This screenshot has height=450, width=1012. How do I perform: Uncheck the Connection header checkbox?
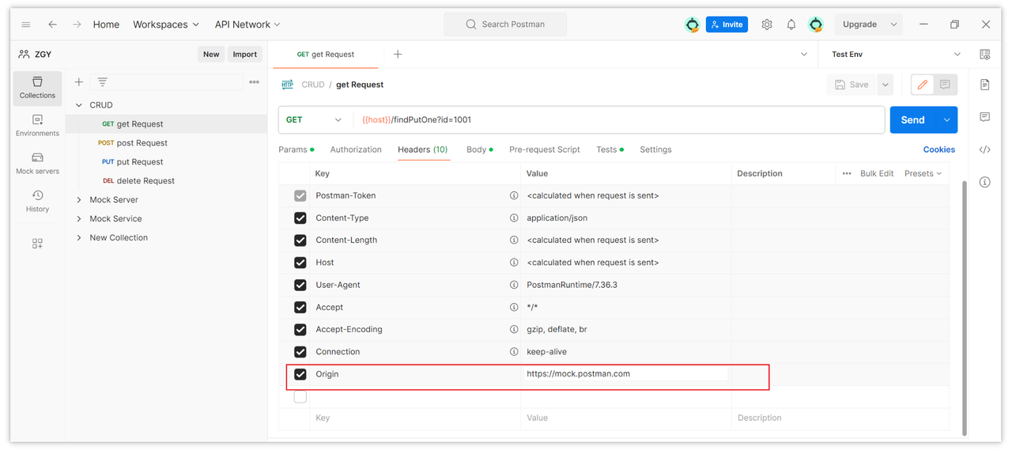300,352
